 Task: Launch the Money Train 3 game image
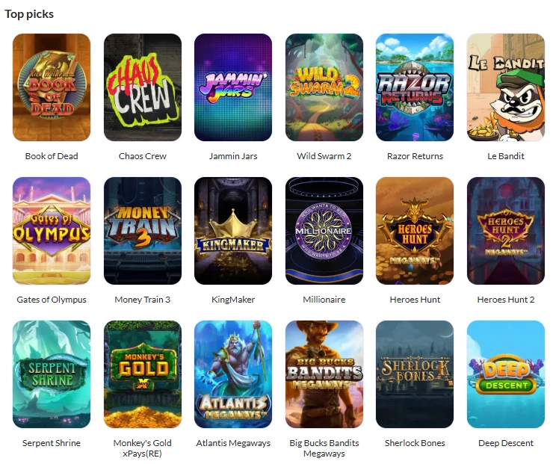coord(143,231)
